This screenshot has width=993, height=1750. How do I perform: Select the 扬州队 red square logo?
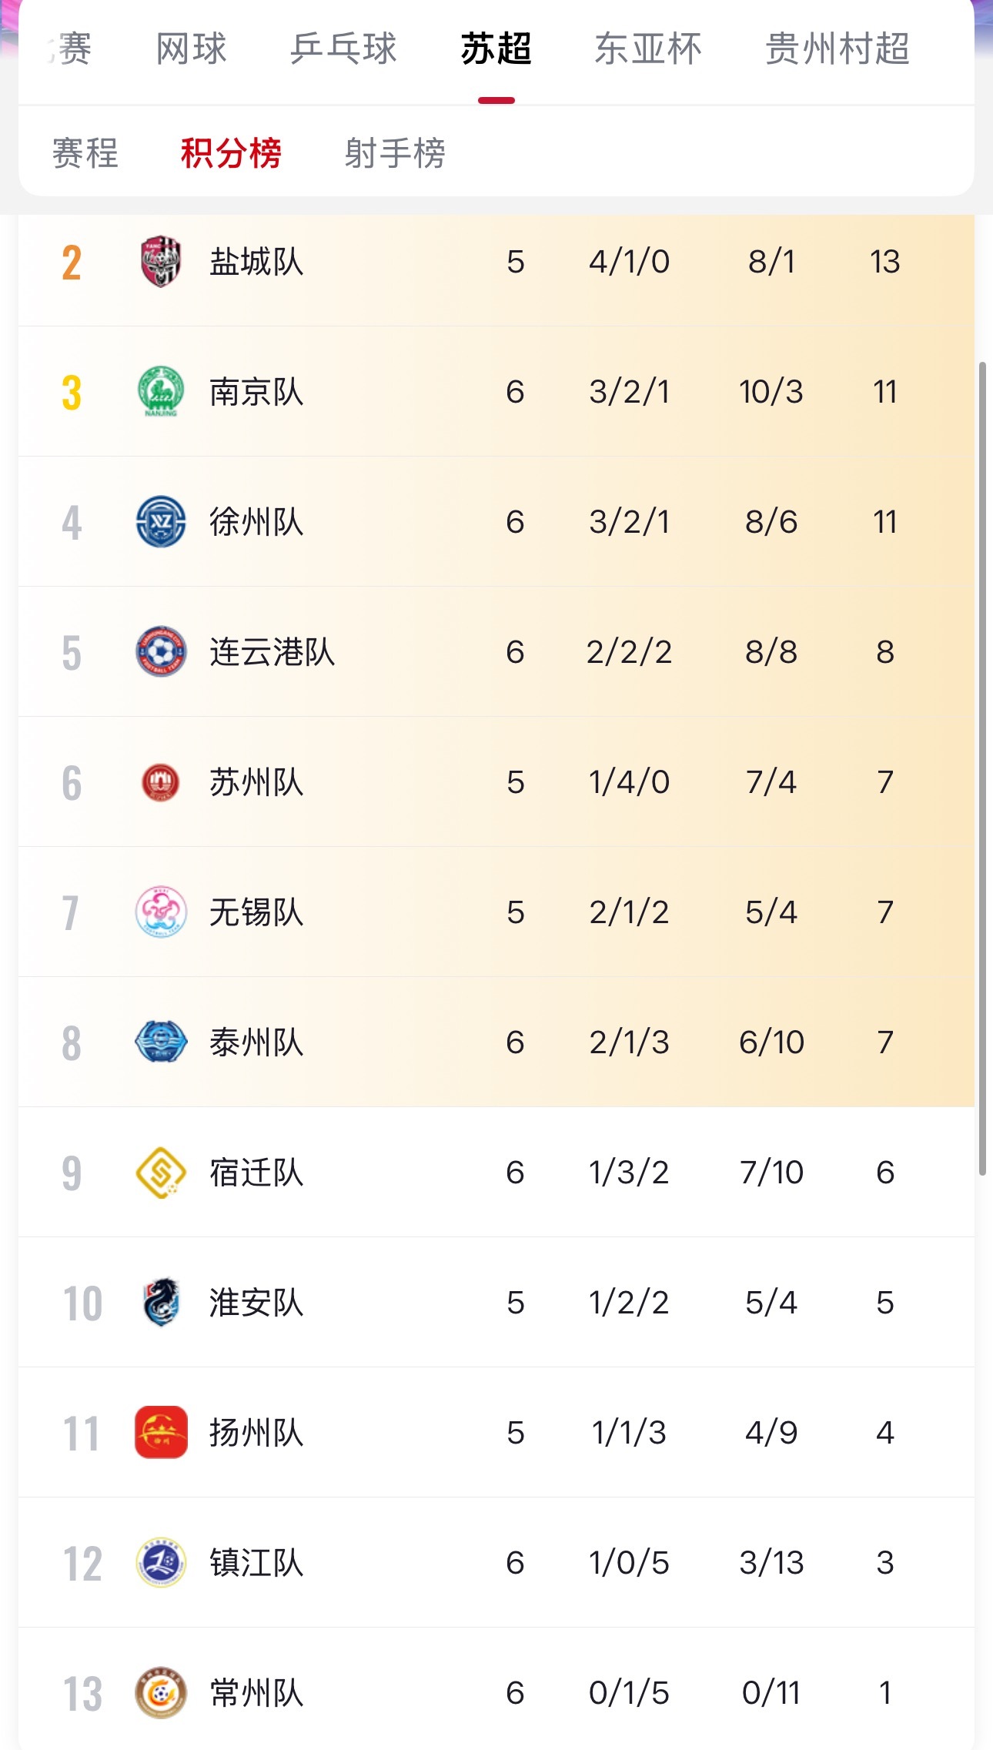click(x=161, y=1433)
